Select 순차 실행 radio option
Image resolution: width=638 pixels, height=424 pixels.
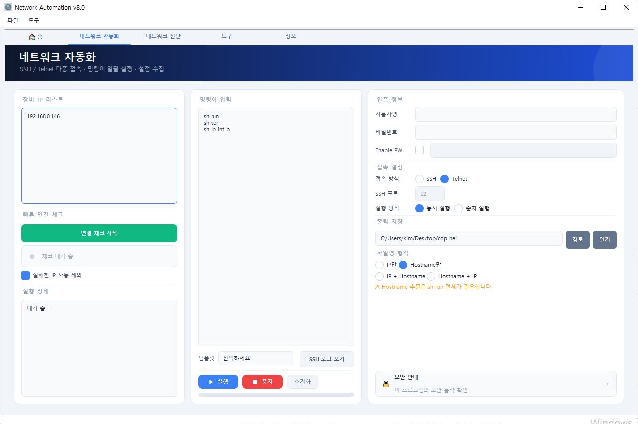tap(459, 208)
